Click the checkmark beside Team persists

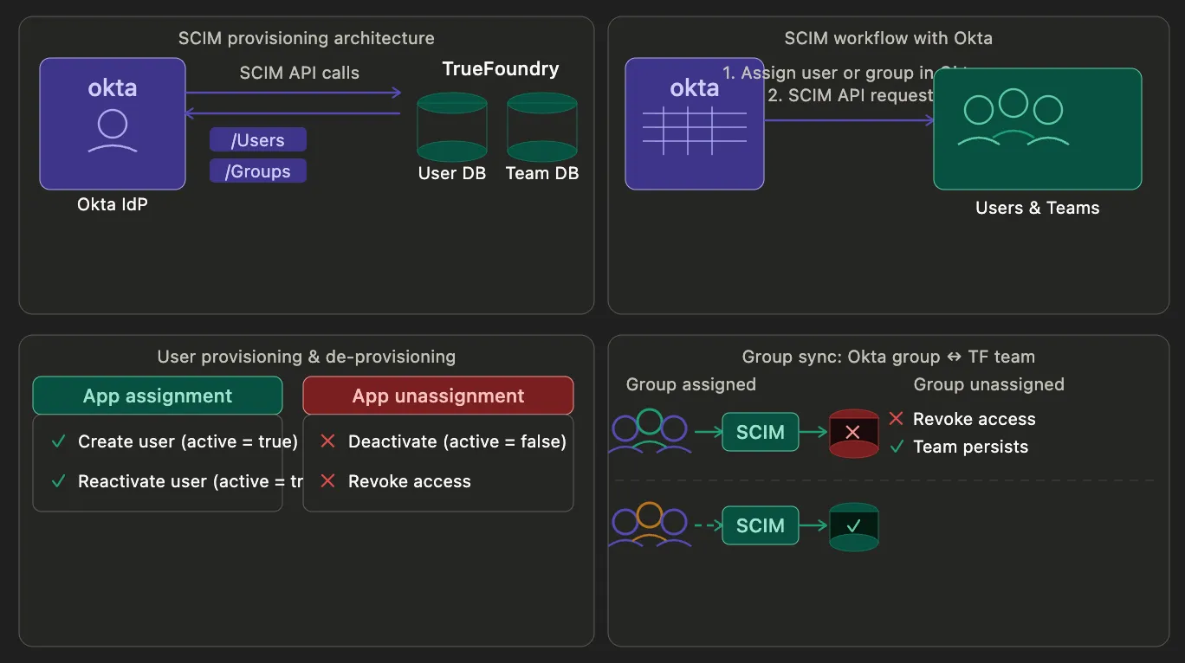coord(897,447)
